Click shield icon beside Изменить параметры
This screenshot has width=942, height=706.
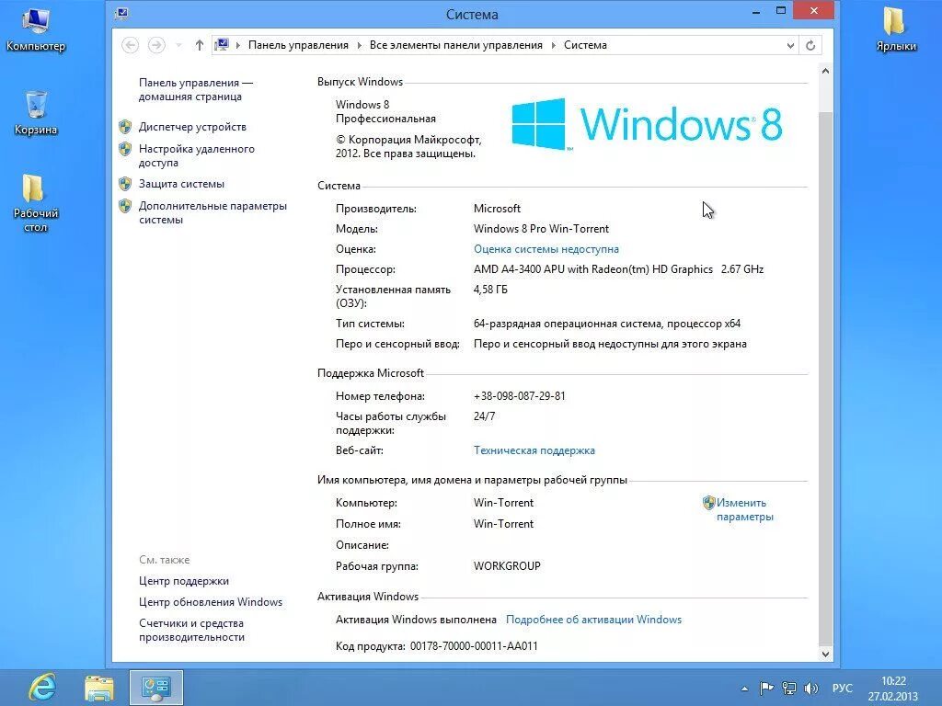coord(709,503)
